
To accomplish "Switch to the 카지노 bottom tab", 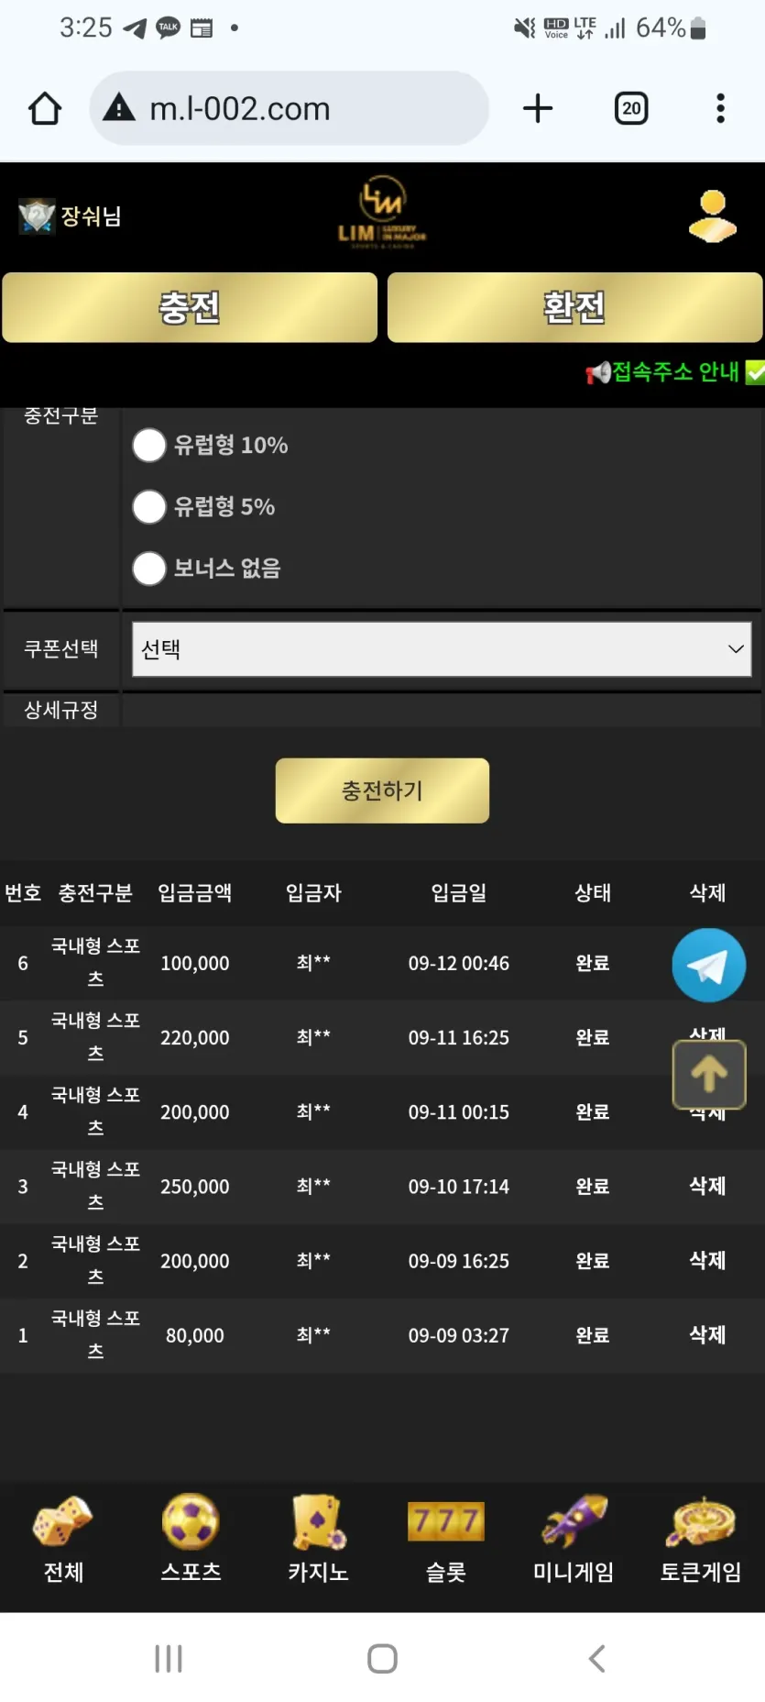I will (x=318, y=1539).
